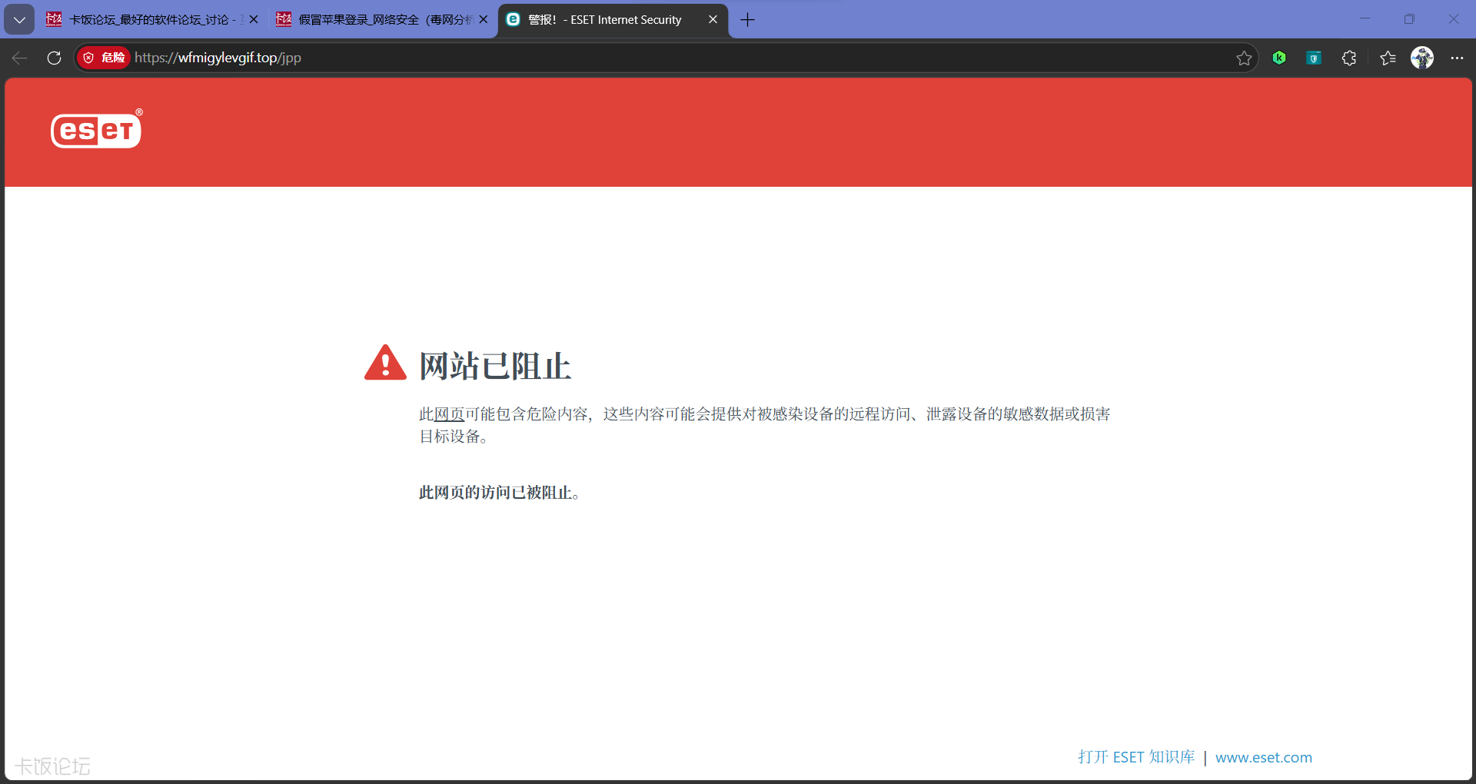Screen dimensions: 1476x784
Task: Close the browser window
Action: (1454, 19)
